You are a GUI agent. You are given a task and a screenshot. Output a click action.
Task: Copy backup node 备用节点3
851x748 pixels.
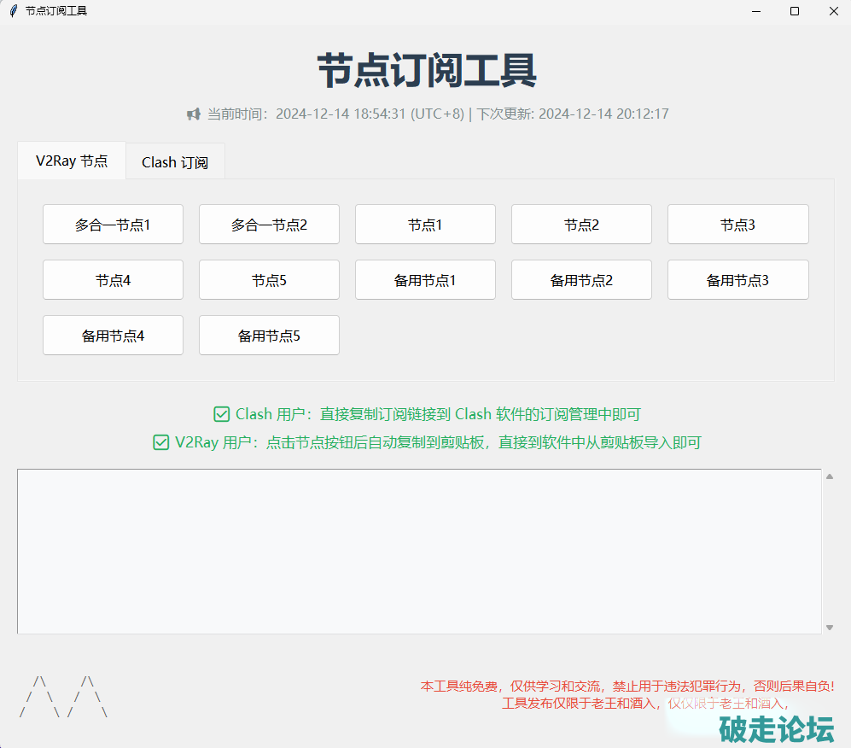pyautogui.click(x=737, y=280)
